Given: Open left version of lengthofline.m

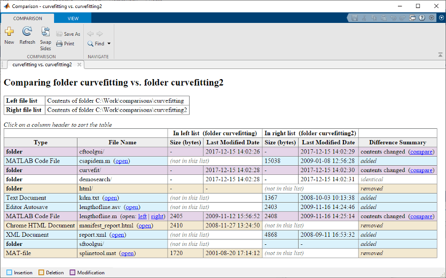Looking at the screenshot, I should (143, 217).
